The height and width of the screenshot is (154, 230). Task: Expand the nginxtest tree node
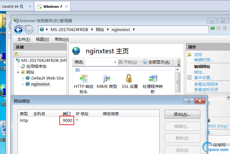point(23,84)
